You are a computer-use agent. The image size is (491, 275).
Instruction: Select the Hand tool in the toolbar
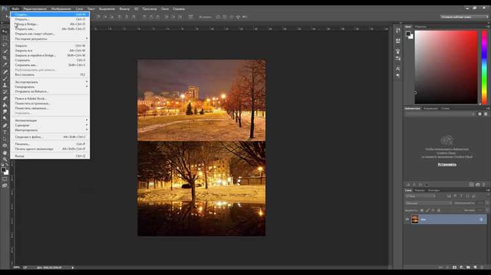click(5, 152)
